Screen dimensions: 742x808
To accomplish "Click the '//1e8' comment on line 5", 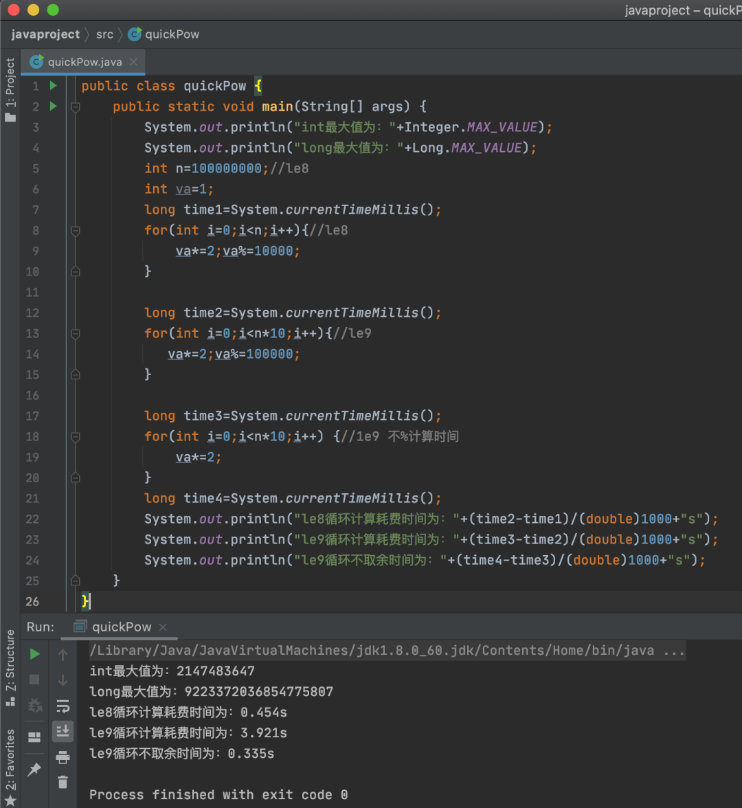I will click(289, 168).
